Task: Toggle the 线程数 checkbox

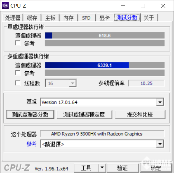Action: coord(18,83)
